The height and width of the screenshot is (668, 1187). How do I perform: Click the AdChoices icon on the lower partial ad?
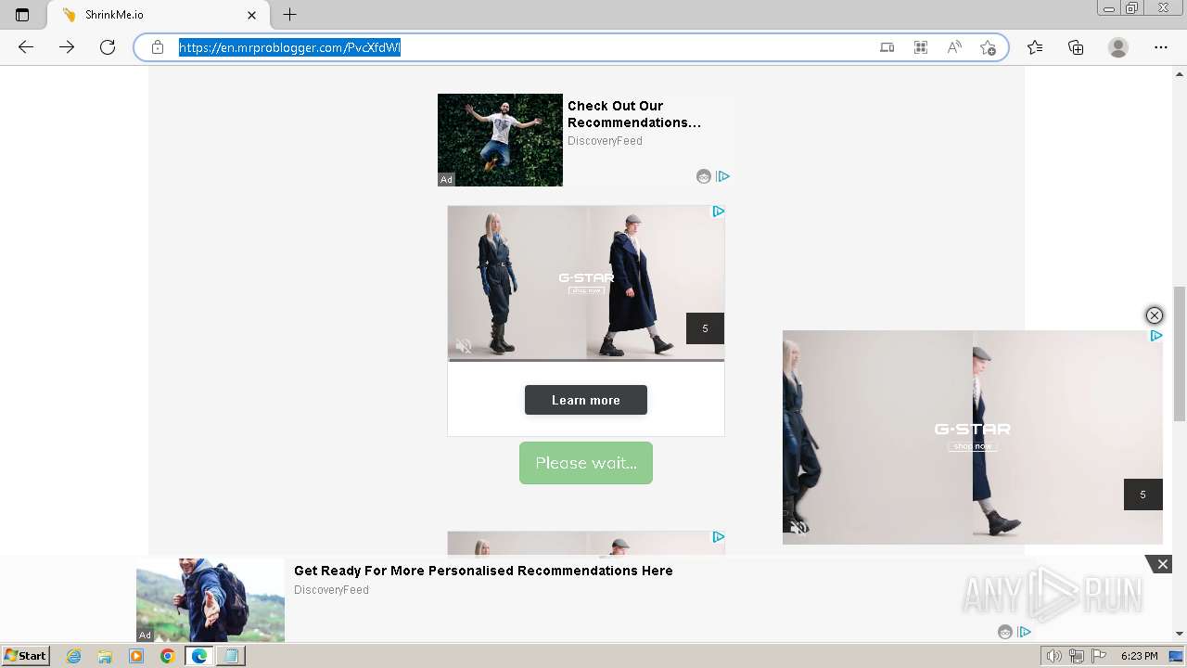point(718,537)
